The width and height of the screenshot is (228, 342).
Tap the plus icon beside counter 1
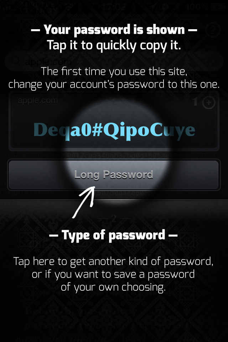tap(208, 102)
